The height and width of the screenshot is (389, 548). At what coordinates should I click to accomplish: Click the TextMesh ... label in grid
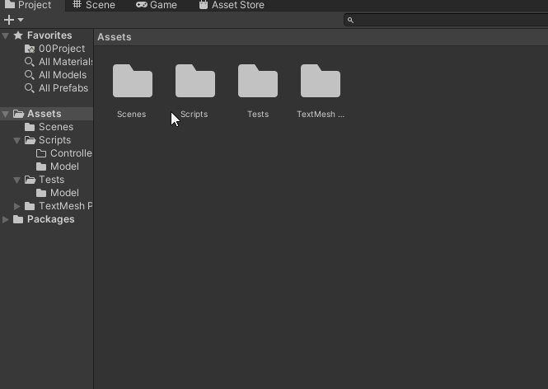coord(321,115)
